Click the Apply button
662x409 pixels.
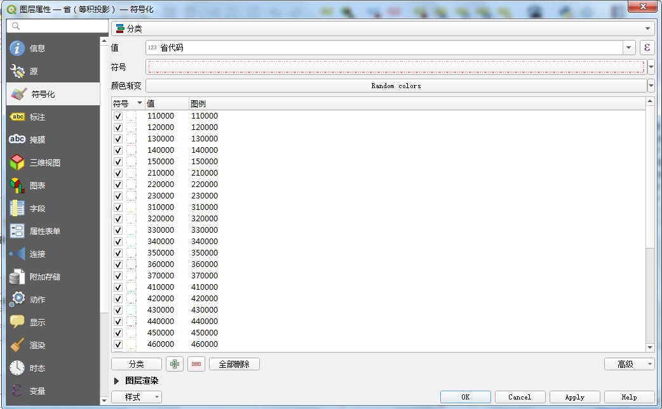point(574,397)
